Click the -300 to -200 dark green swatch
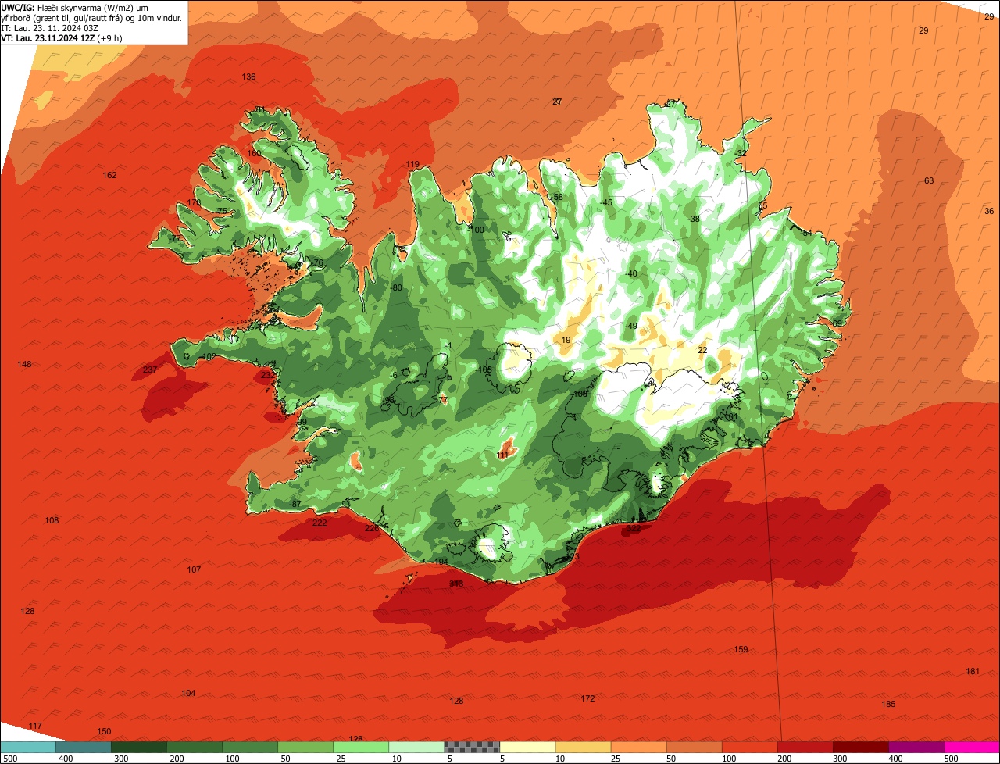 [138, 747]
